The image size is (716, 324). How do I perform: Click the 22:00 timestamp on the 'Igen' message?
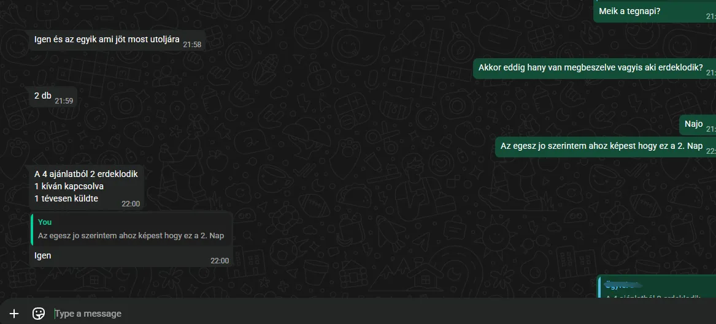[220, 261]
